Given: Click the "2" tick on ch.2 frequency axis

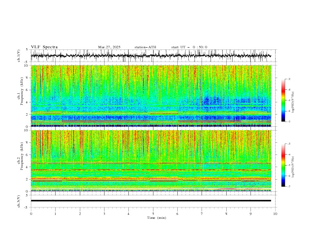Looking at the screenshot, I should pos(27,179).
